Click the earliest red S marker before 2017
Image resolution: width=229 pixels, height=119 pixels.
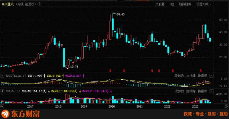click(x=13, y=71)
